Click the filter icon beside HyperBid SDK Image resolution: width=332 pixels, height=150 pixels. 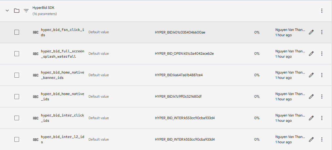pyautogui.click(x=26, y=11)
